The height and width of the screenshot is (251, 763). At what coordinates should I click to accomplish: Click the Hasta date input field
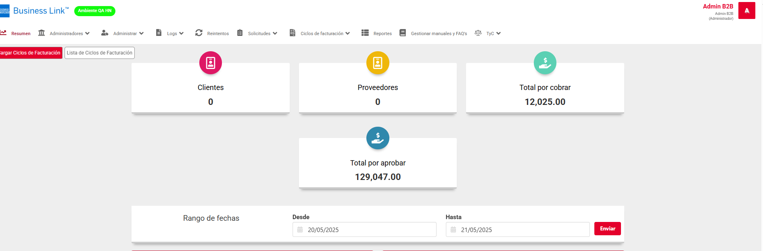click(521, 230)
